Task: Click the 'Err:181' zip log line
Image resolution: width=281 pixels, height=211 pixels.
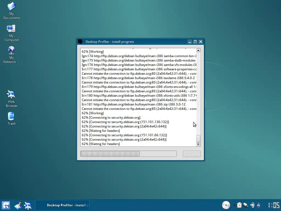Action: click(x=134, y=104)
